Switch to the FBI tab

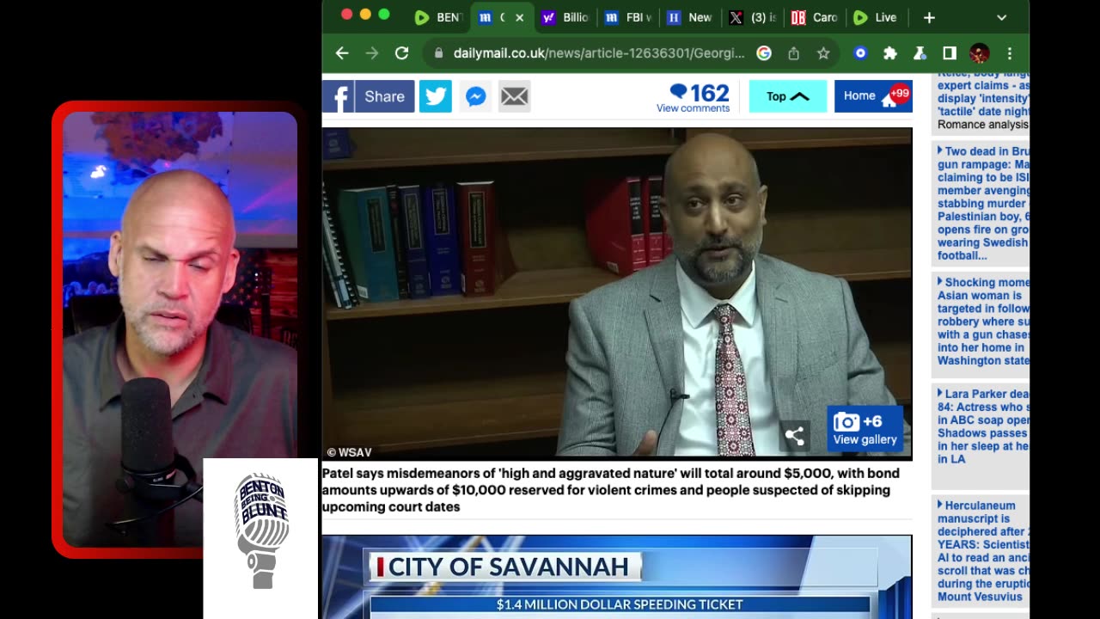(628, 17)
